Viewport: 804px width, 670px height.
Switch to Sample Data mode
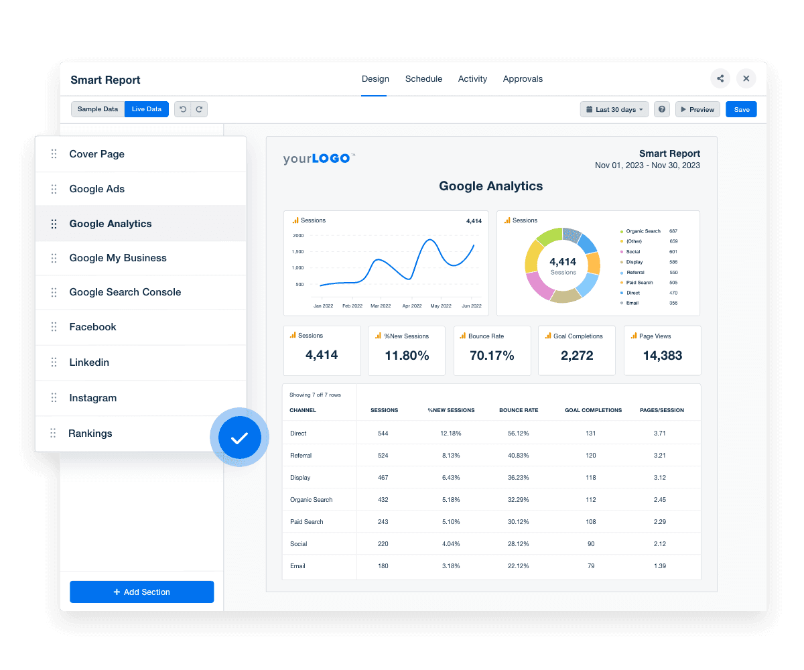coord(98,109)
